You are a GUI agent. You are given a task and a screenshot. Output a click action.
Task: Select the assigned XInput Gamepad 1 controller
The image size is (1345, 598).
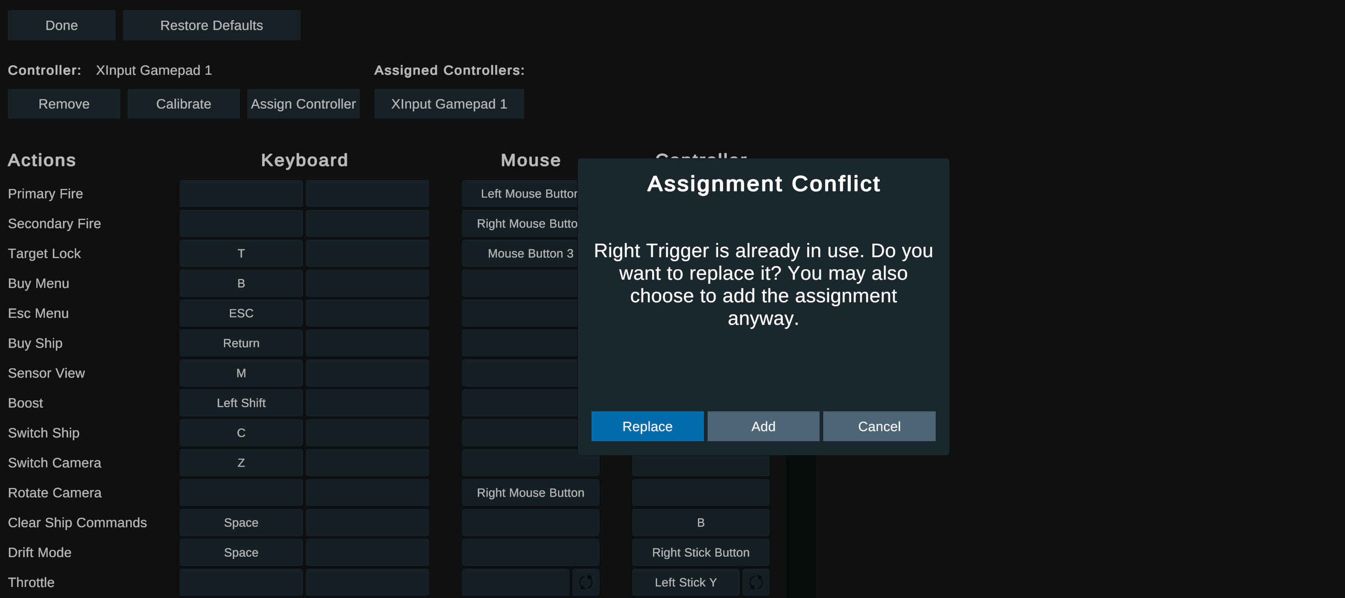tap(448, 104)
